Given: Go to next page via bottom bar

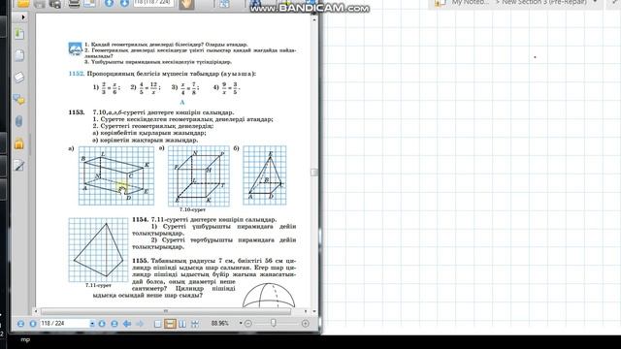Looking at the screenshot, I should [x=102, y=324].
